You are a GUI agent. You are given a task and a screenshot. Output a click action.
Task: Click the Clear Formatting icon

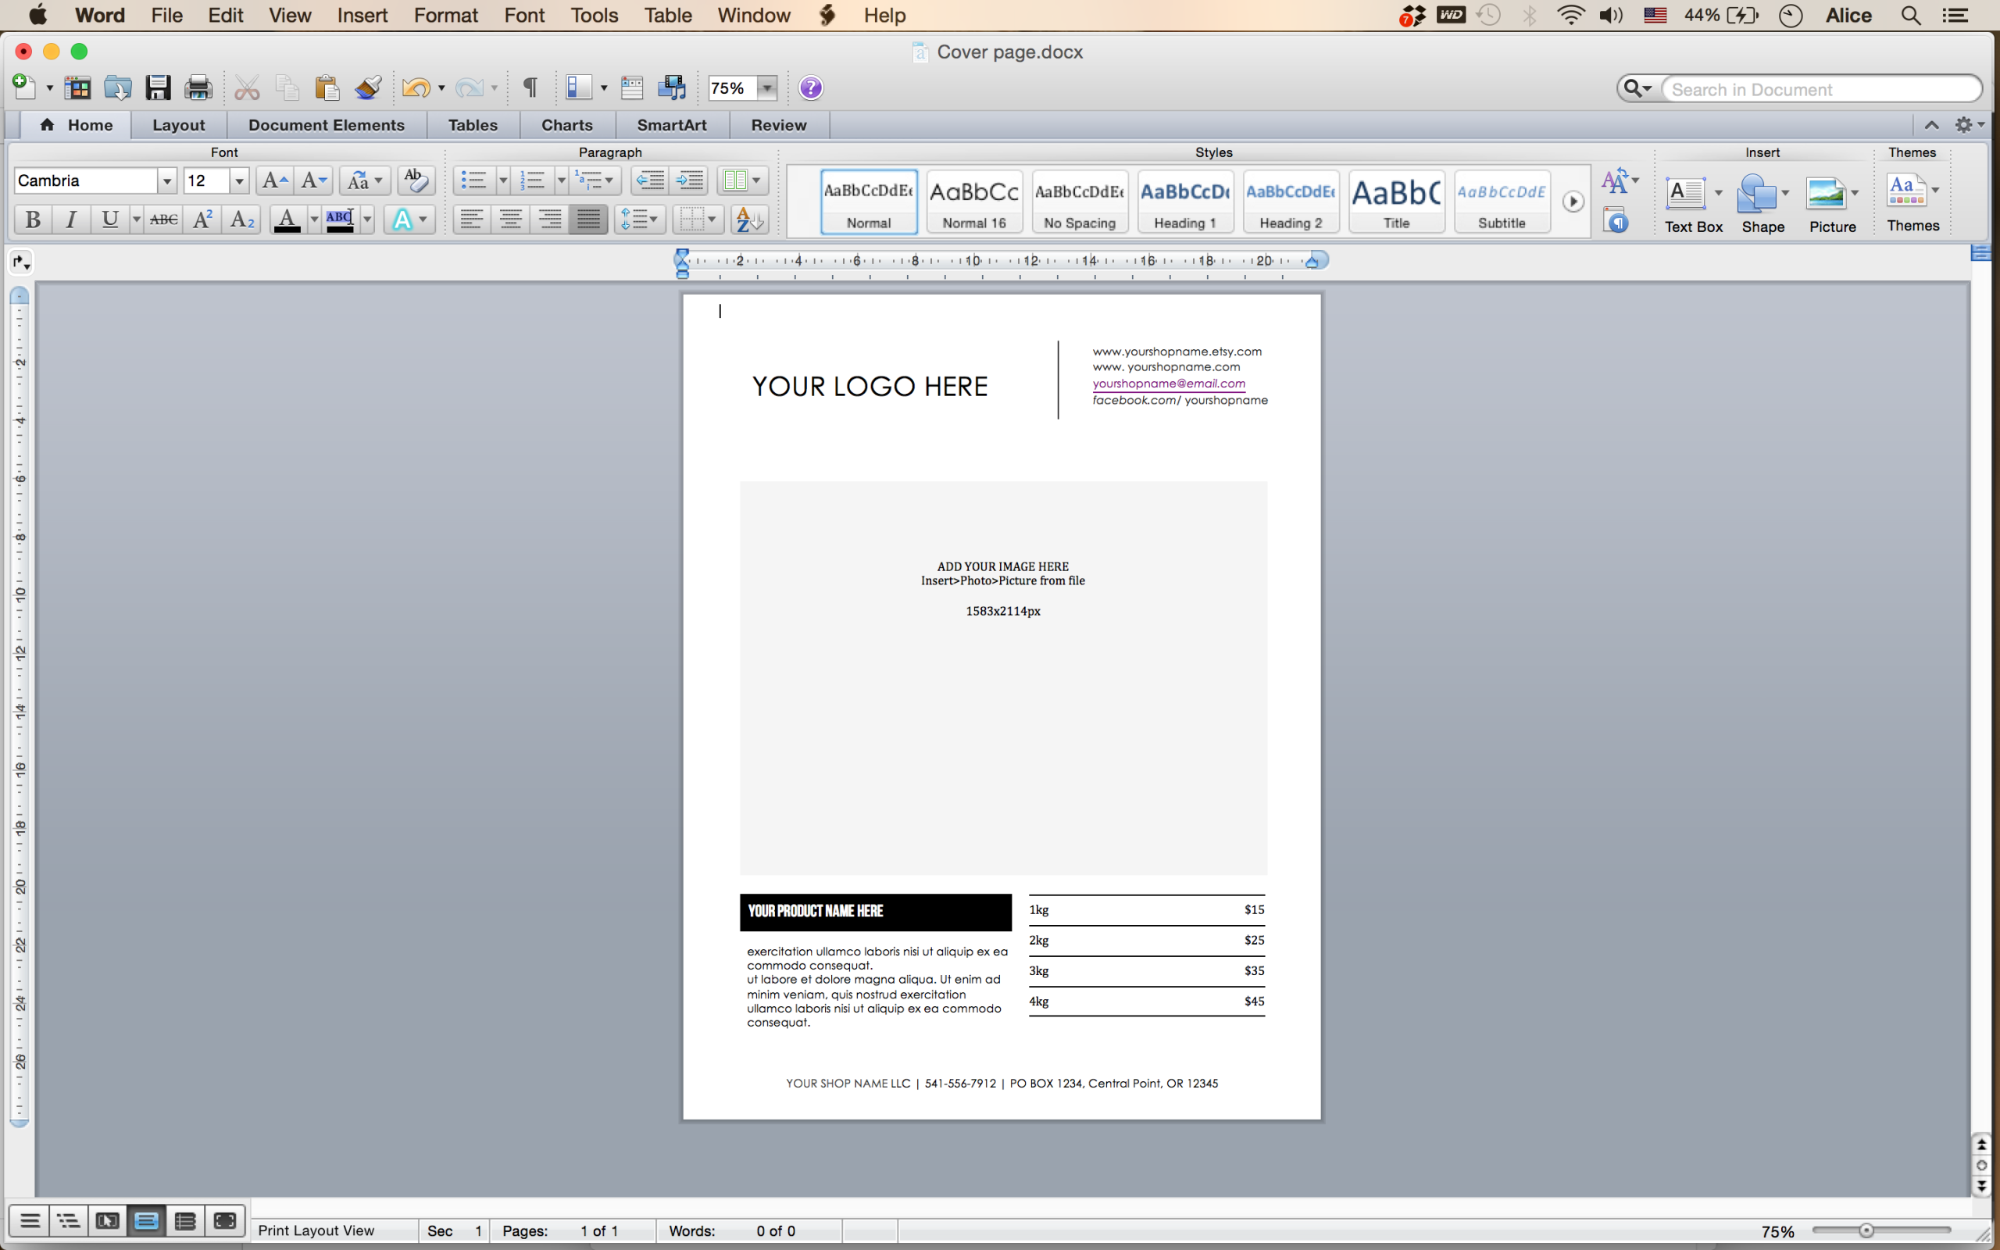(416, 180)
